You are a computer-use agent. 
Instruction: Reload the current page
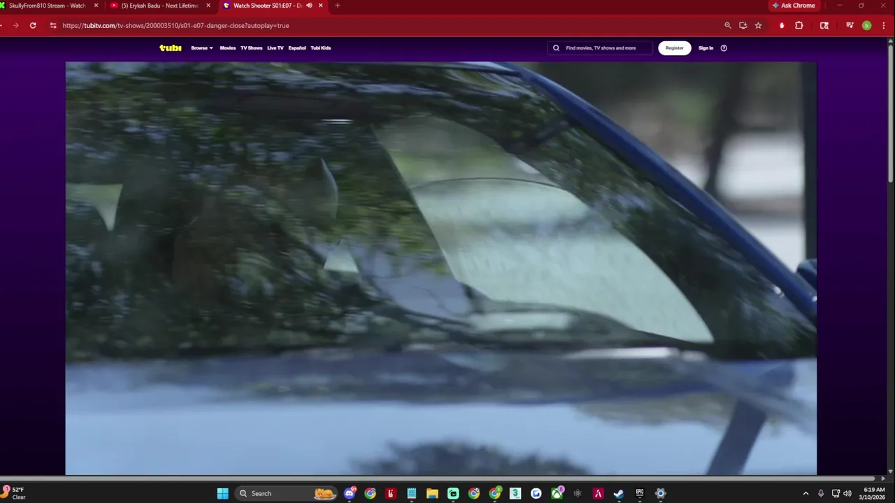(x=33, y=25)
